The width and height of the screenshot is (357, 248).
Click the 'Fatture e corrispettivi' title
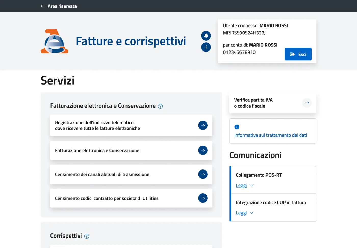(x=131, y=41)
